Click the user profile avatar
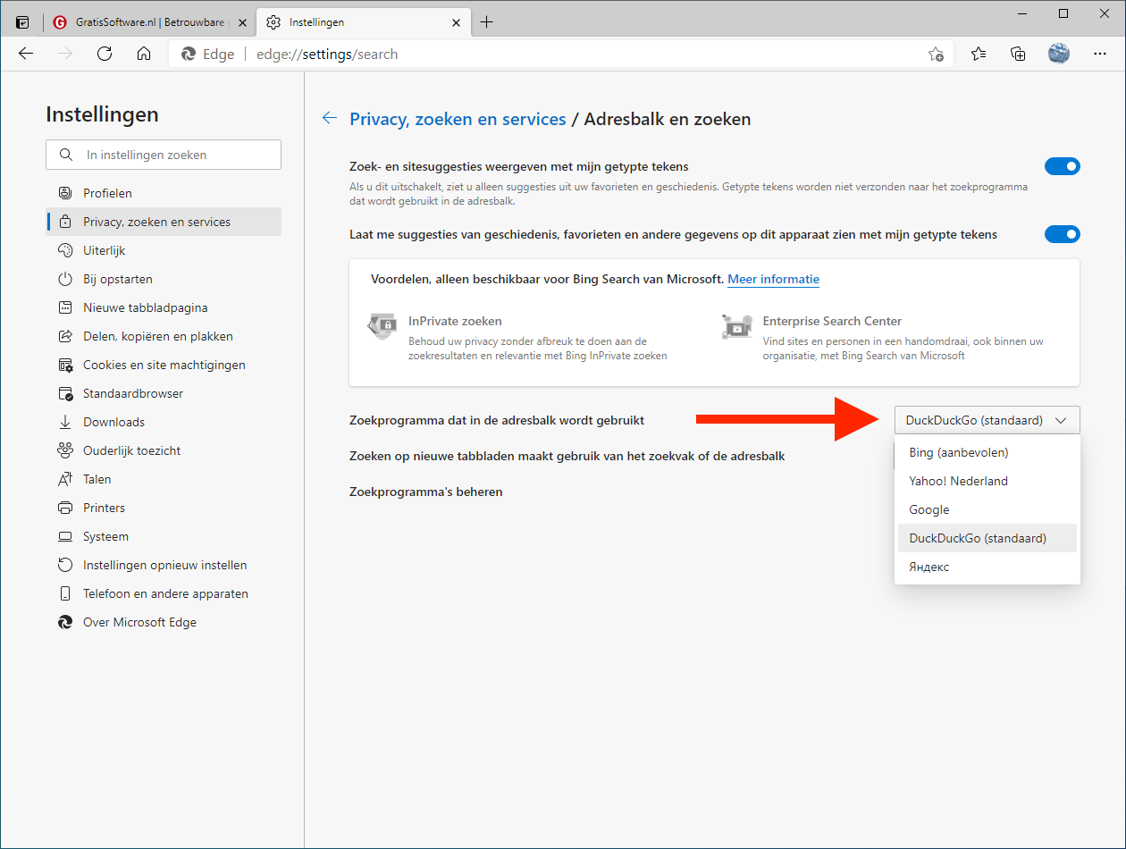The width and height of the screenshot is (1126, 849). click(x=1059, y=54)
